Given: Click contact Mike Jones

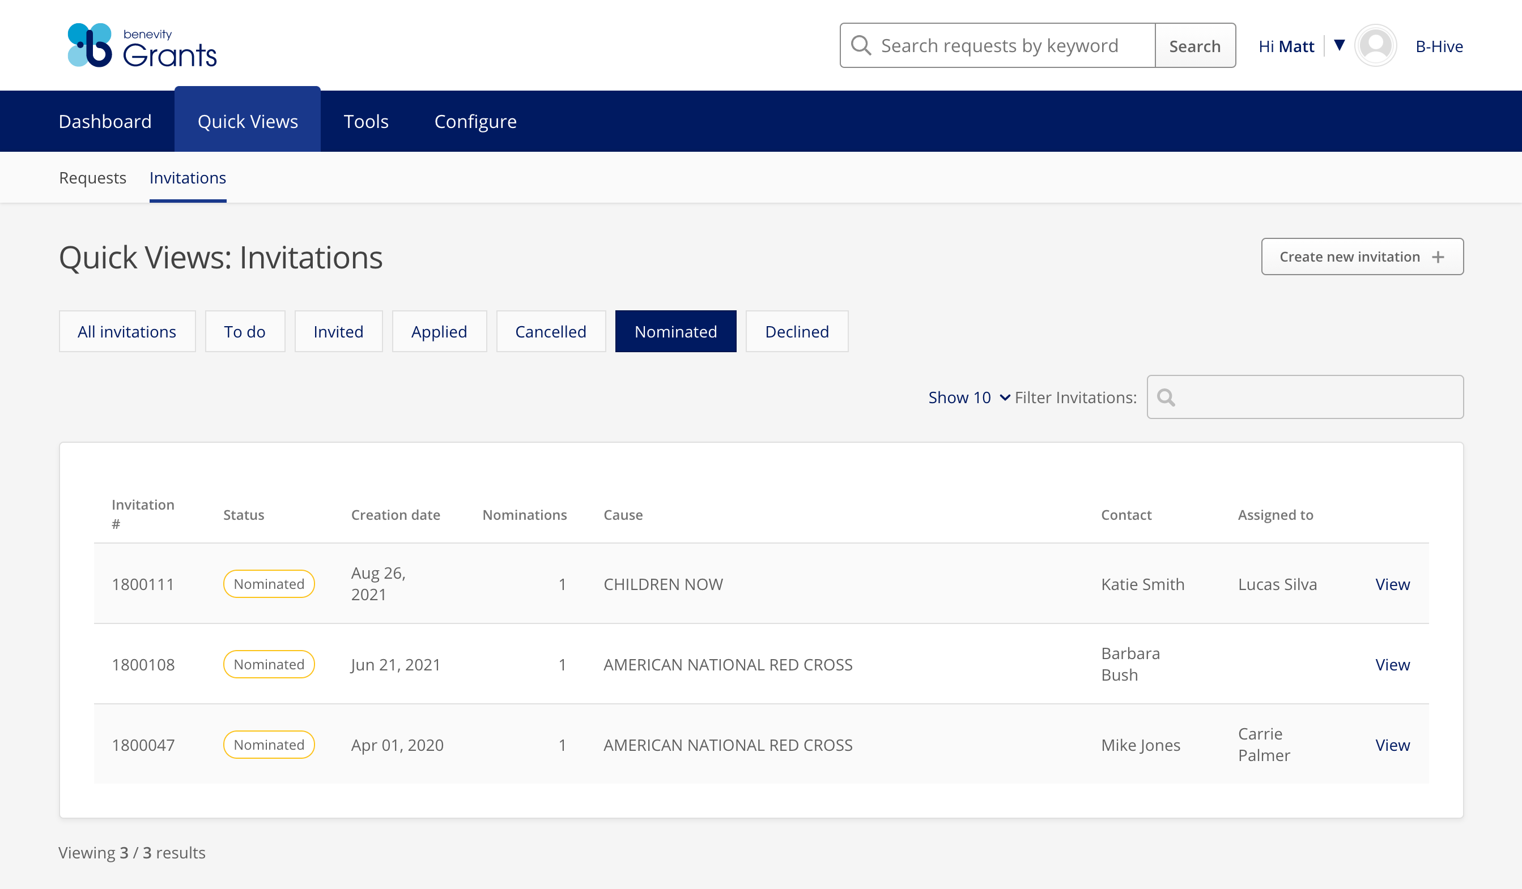Looking at the screenshot, I should (x=1140, y=745).
